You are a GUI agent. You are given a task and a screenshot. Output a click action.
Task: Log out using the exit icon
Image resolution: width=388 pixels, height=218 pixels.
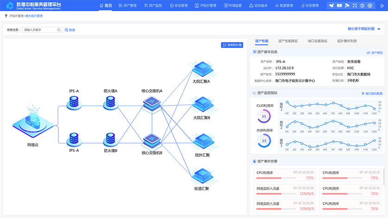pyautogui.click(x=382, y=6)
